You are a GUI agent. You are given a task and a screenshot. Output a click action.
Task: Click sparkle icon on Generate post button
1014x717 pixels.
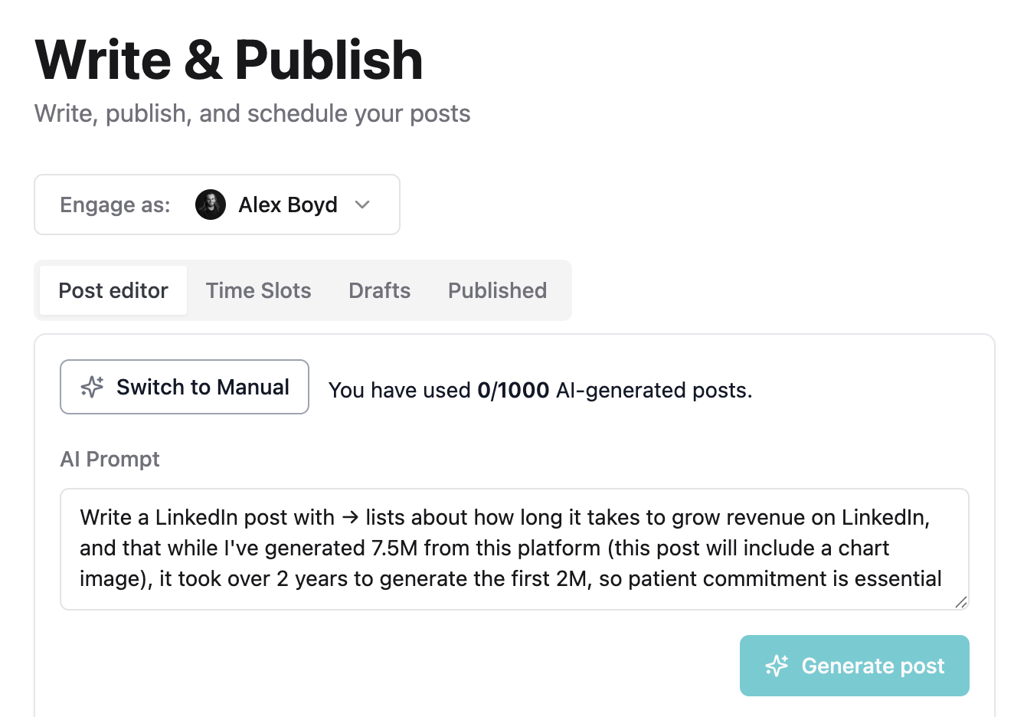click(x=777, y=666)
